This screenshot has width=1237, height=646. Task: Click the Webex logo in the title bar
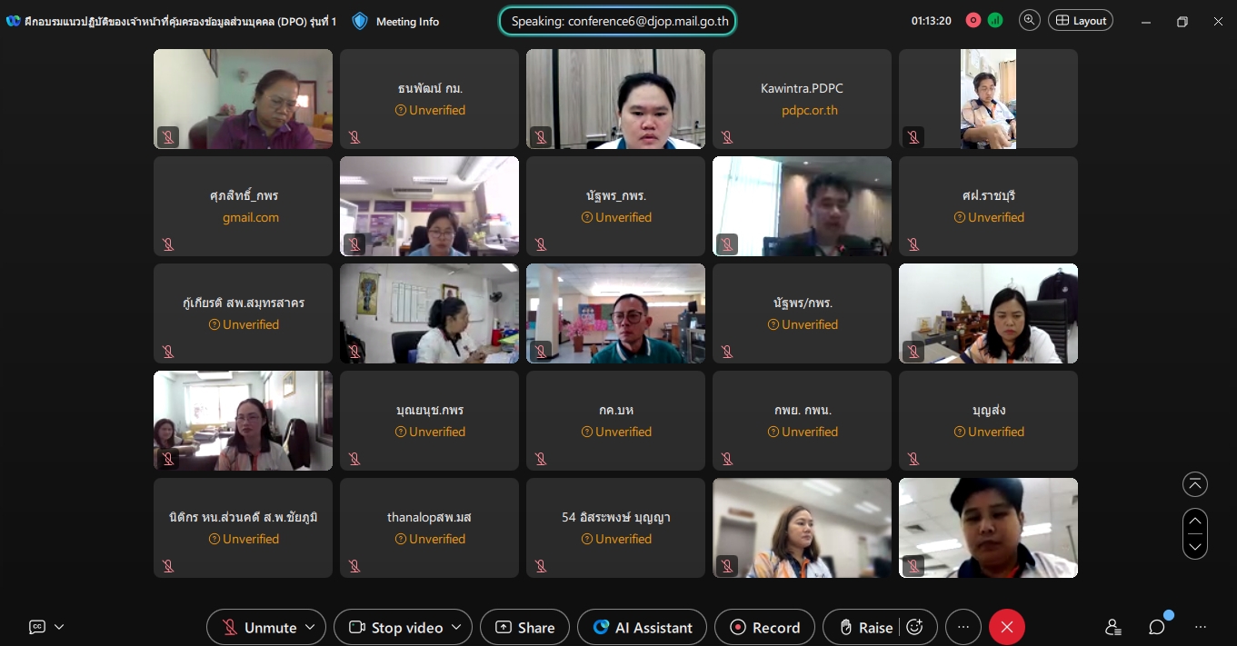point(14,21)
